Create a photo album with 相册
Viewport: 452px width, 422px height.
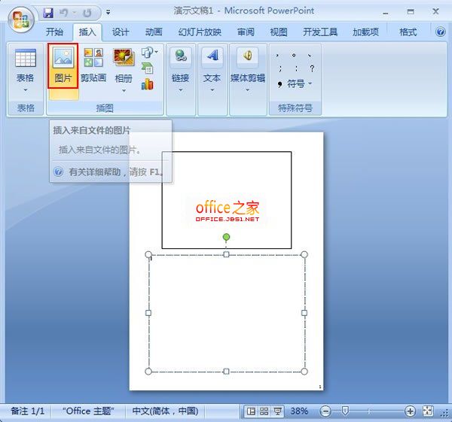pos(124,65)
